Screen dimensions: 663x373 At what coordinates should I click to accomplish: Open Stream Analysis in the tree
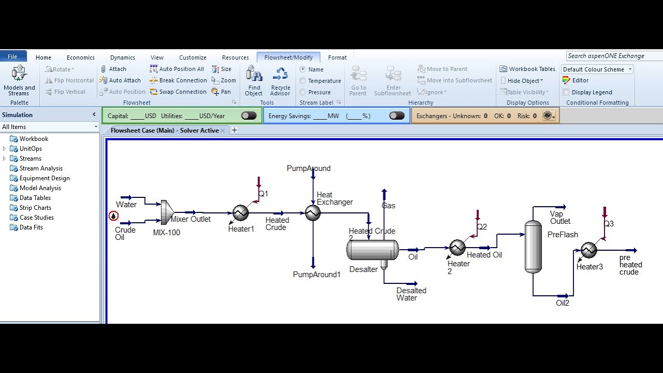pos(41,168)
